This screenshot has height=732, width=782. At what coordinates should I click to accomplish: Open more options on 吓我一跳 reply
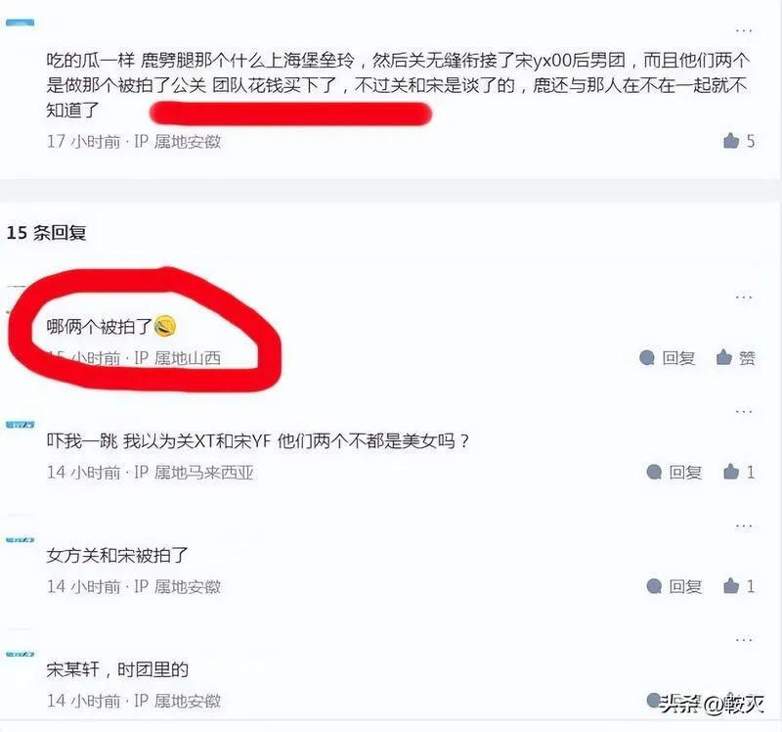coord(743,412)
